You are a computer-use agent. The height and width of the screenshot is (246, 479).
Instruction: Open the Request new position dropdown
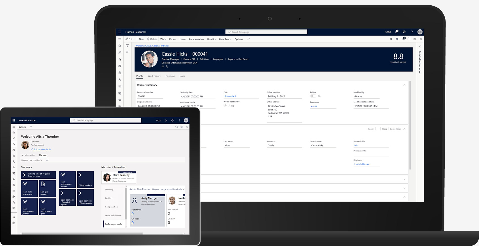click(32, 160)
